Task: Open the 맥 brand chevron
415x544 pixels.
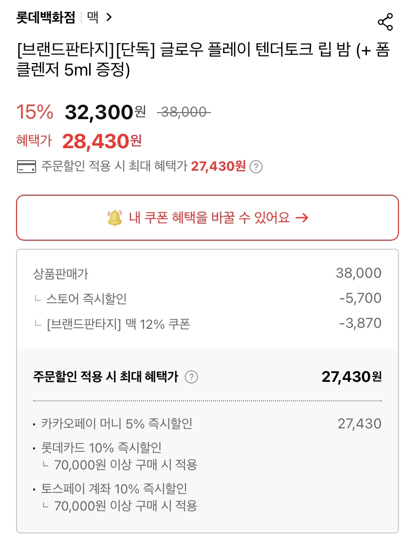Action: tap(109, 18)
